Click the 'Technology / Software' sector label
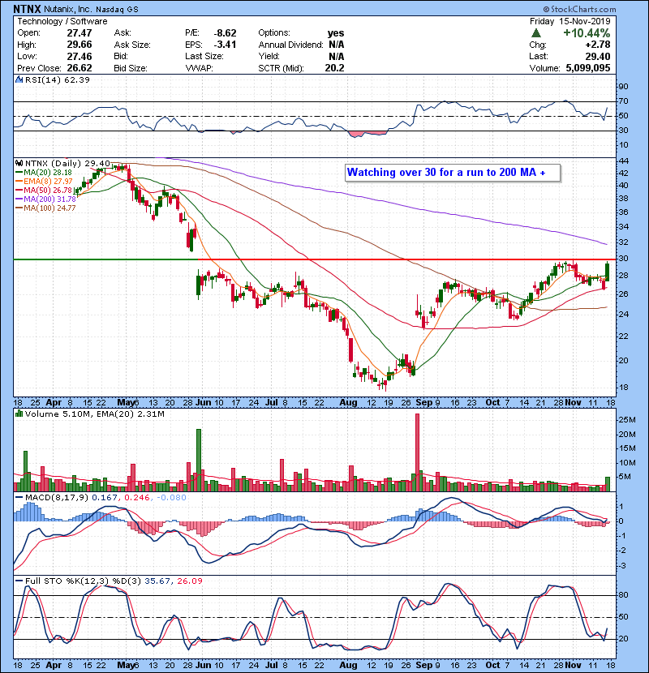This screenshot has height=673, width=649. coord(62,21)
